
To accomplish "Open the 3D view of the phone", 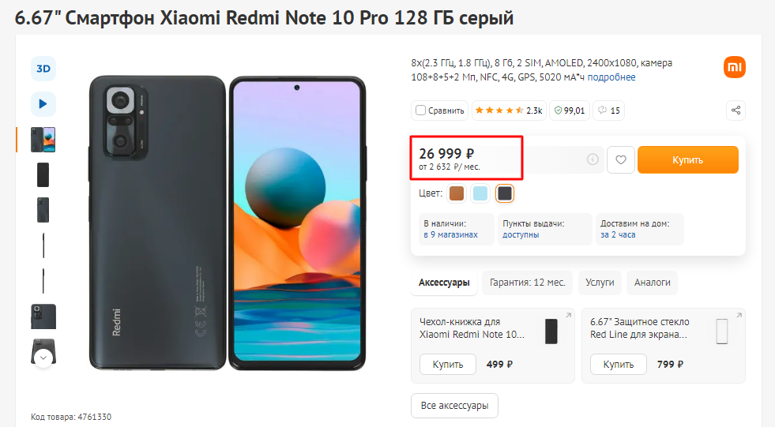I will [43, 69].
